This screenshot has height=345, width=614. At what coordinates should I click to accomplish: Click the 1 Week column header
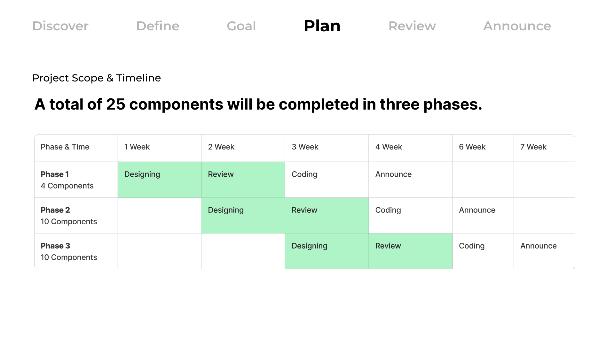pos(160,148)
